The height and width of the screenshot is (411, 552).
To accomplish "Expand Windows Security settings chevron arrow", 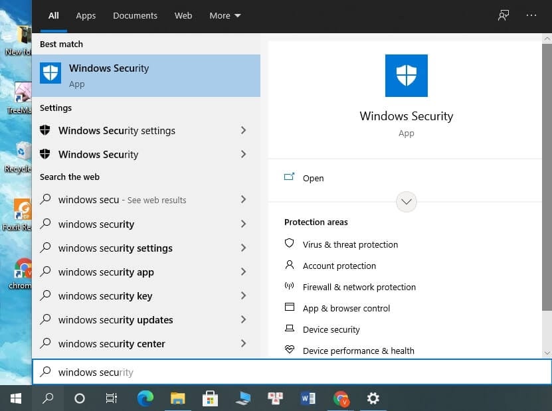I will (x=243, y=130).
